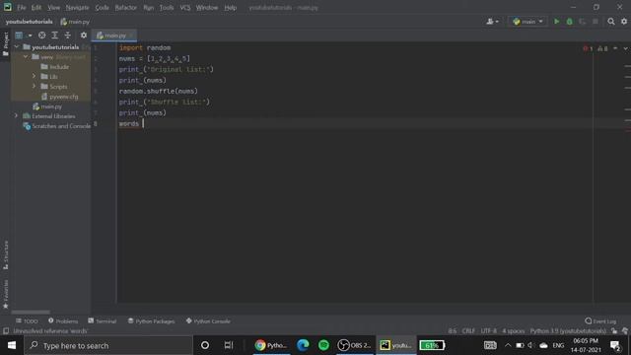Change CRLF line separator in status bar
631x355 pixels.
pyautogui.click(x=468, y=331)
